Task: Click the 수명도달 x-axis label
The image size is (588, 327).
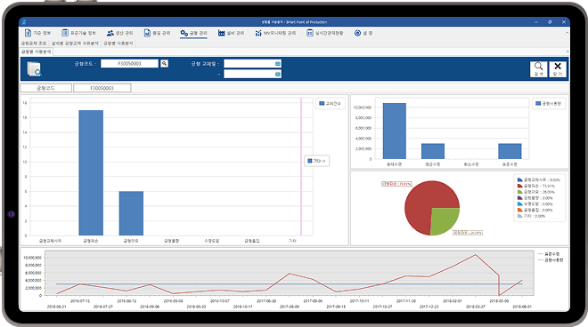Action: (x=211, y=241)
